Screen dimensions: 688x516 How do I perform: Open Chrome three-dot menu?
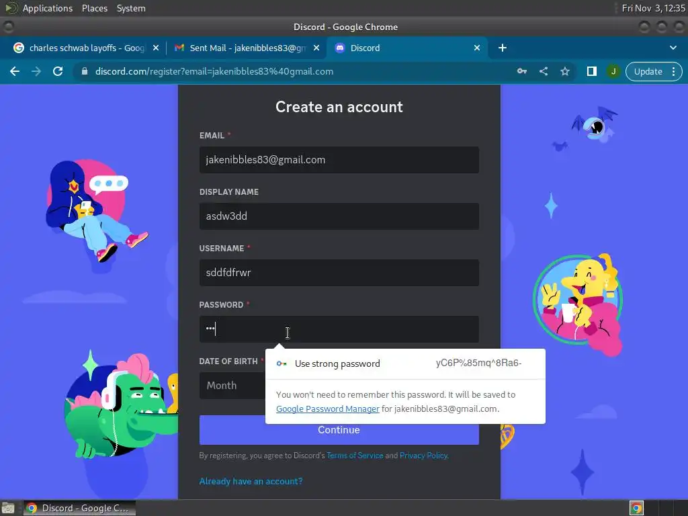pos(673,71)
